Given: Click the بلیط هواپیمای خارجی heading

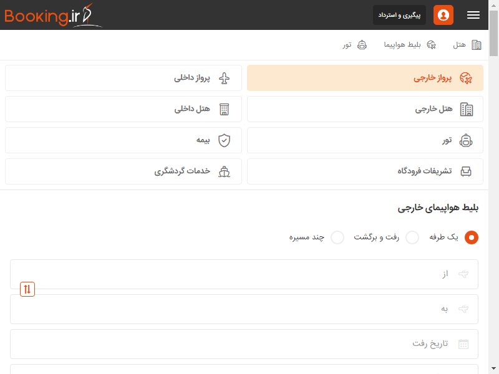Looking at the screenshot, I should 438,208.
